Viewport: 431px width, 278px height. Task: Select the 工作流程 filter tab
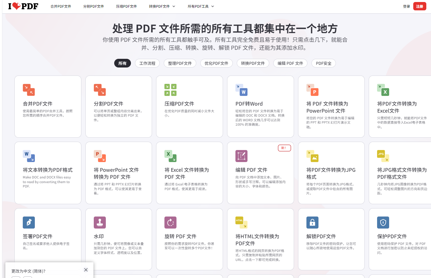coord(147,63)
